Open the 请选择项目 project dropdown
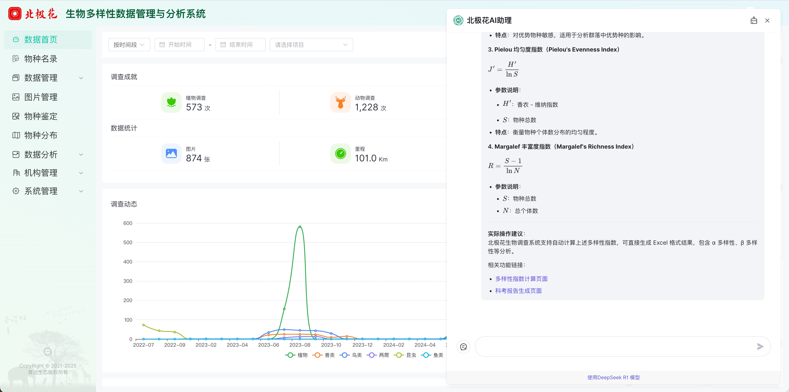The image size is (789, 392). 311,45
